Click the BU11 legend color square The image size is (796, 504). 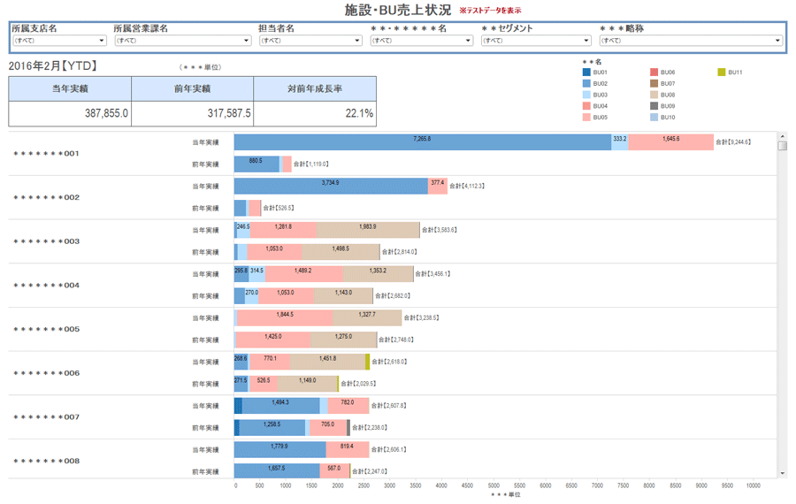click(722, 72)
